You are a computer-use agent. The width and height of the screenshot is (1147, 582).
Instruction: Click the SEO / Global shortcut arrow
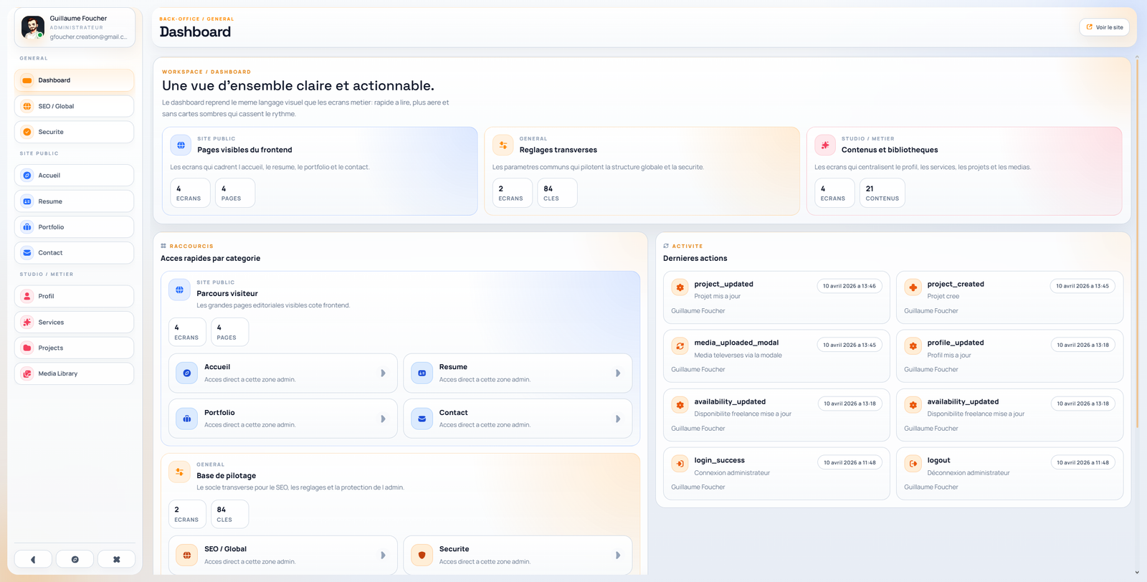coord(383,555)
